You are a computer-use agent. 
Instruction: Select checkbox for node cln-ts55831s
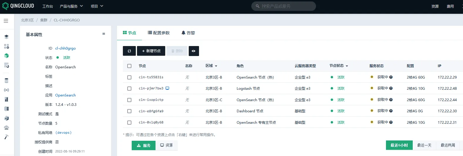click(x=129, y=77)
